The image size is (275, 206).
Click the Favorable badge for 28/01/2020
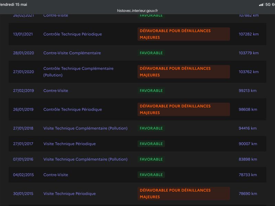coord(151,53)
